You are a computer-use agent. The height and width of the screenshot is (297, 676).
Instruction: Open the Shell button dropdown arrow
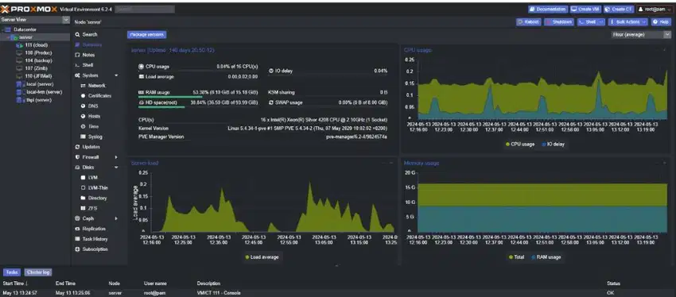pyautogui.click(x=601, y=22)
